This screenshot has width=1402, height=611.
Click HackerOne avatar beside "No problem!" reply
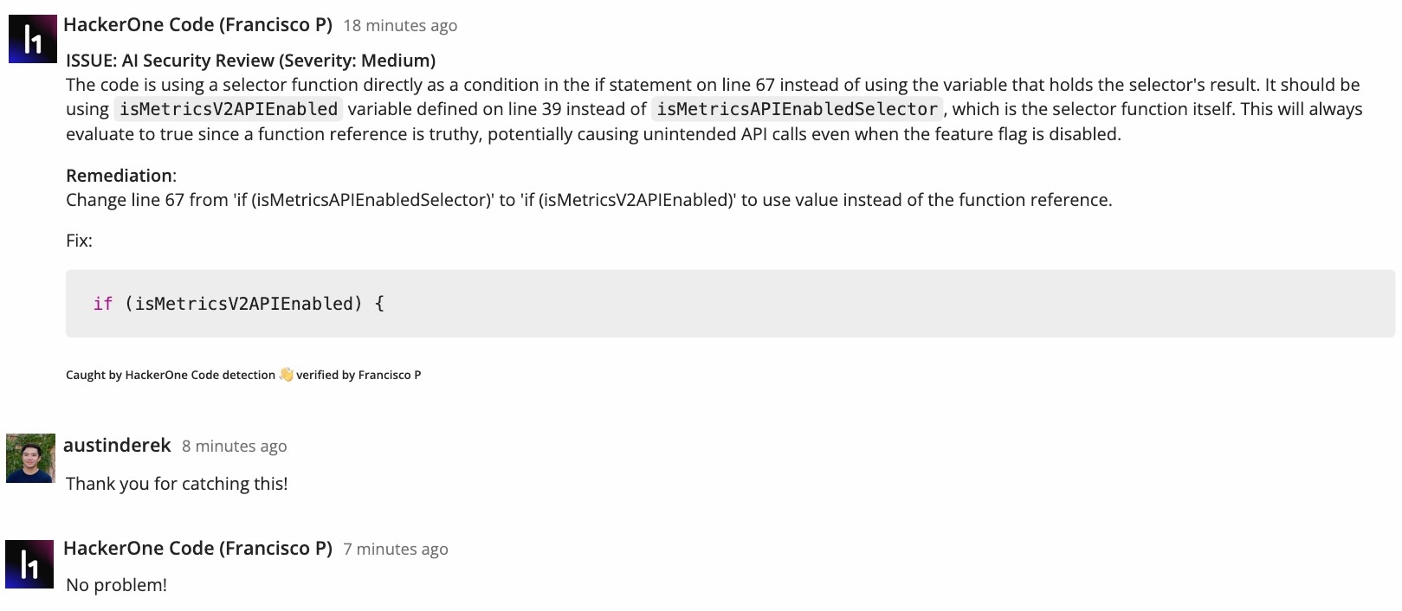29,564
